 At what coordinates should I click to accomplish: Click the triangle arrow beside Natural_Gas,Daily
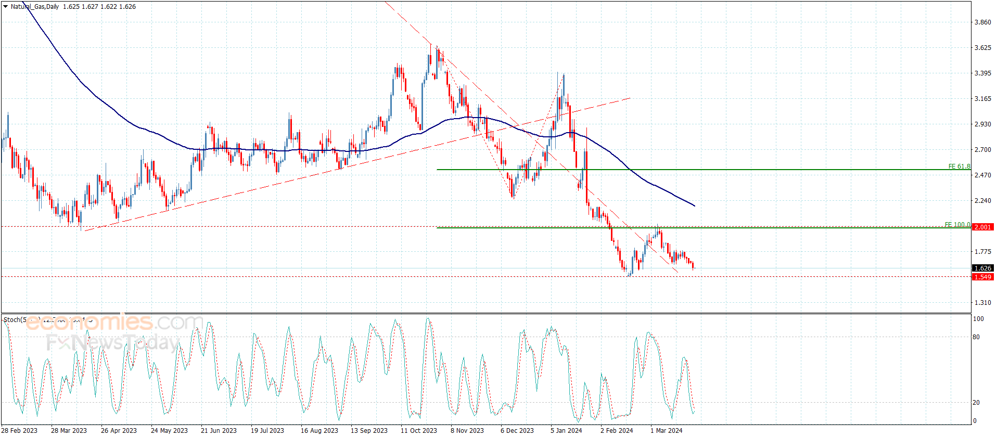pyautogui.click(x=5, y=7)
